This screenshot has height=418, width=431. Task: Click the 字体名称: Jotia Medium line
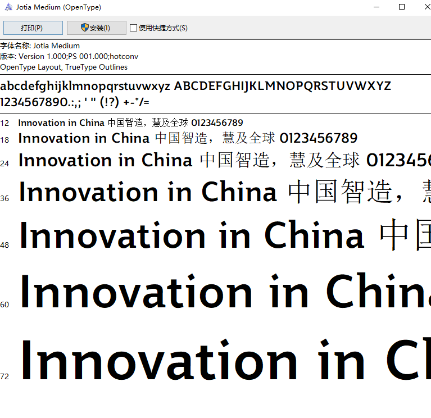(x=40, y=46)
